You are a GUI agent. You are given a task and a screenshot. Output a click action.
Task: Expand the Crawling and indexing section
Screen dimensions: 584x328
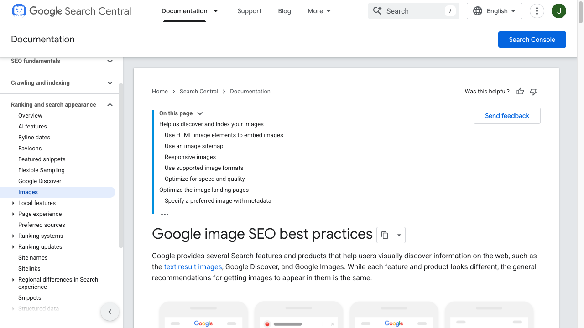click(110, 83)
